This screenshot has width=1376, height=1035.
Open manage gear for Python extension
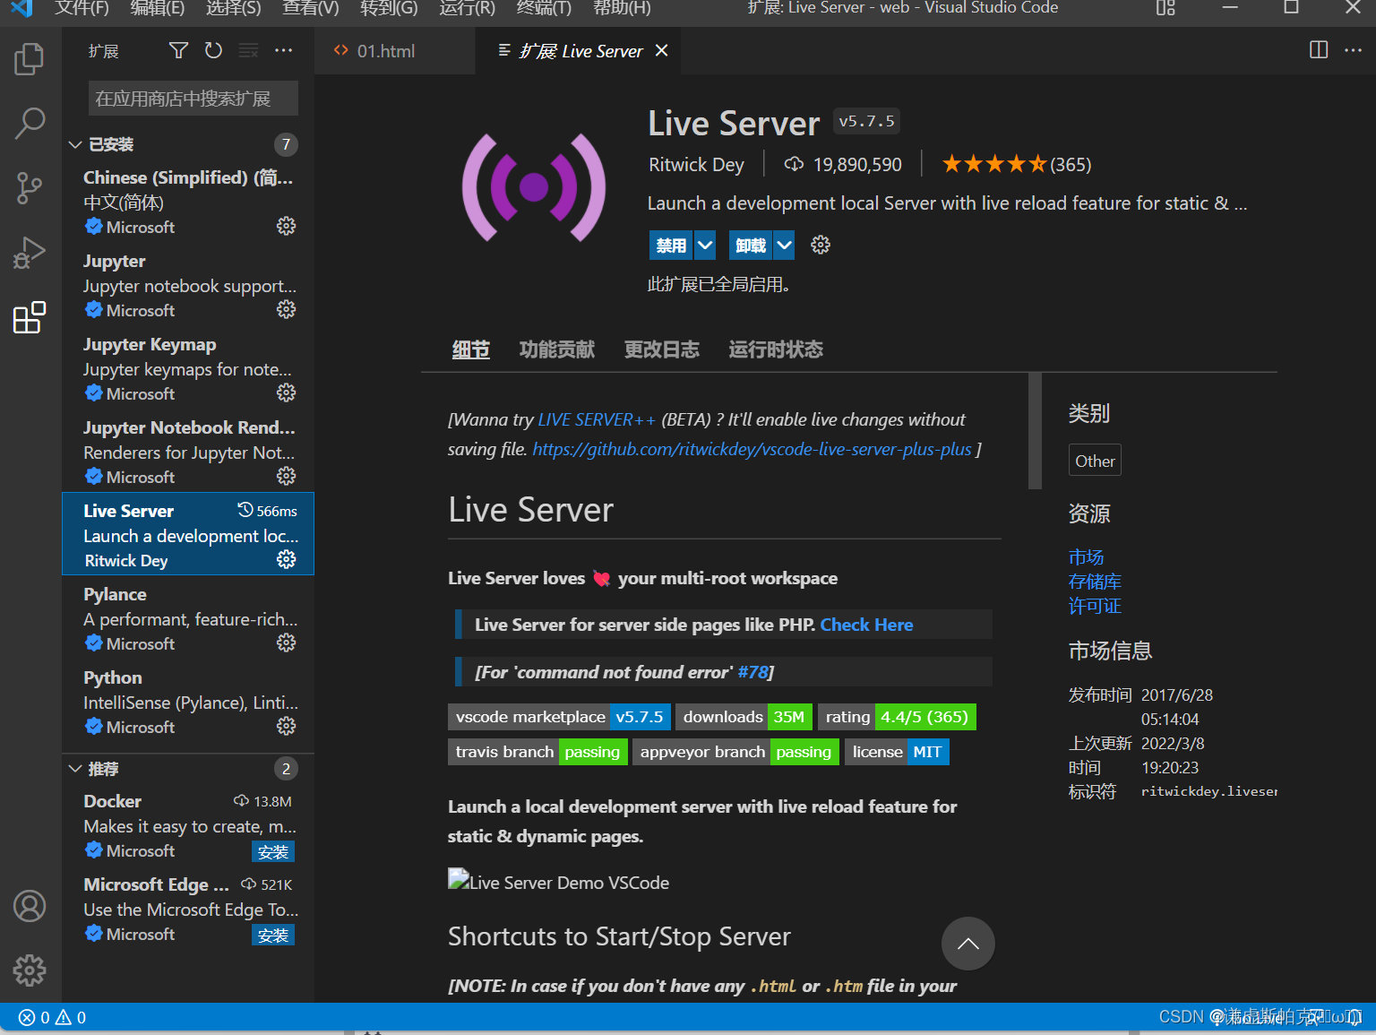(286, 726)
